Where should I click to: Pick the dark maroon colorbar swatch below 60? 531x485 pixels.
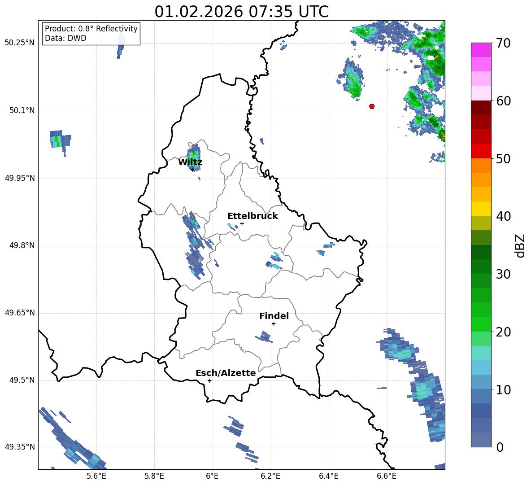pos(481,108)
